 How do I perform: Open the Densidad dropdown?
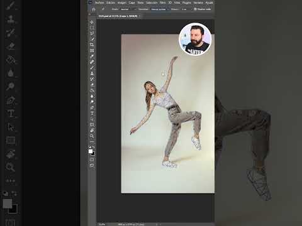[160, 9]
